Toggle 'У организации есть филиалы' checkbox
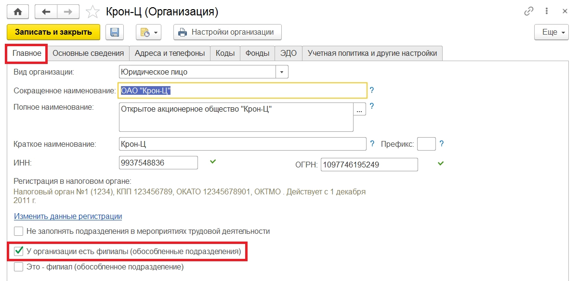This screenshot has width=578, height=281. [x=19, y=251]
